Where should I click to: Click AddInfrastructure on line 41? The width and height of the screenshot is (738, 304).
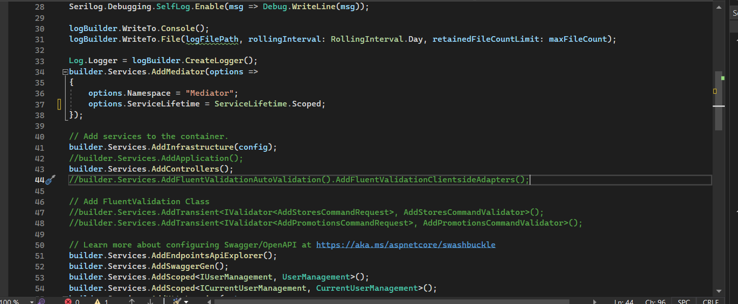tap(193, 147)
